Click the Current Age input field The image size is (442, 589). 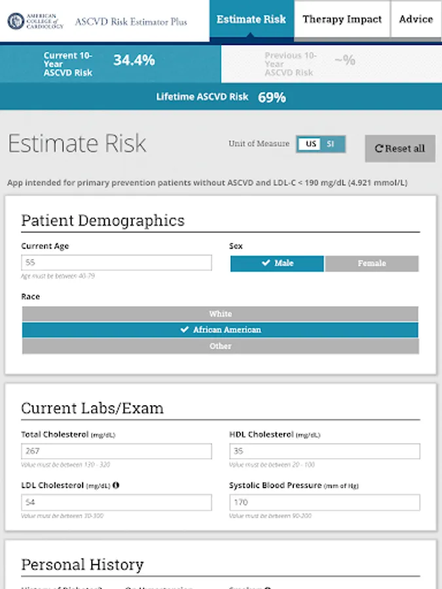[116, 262]
